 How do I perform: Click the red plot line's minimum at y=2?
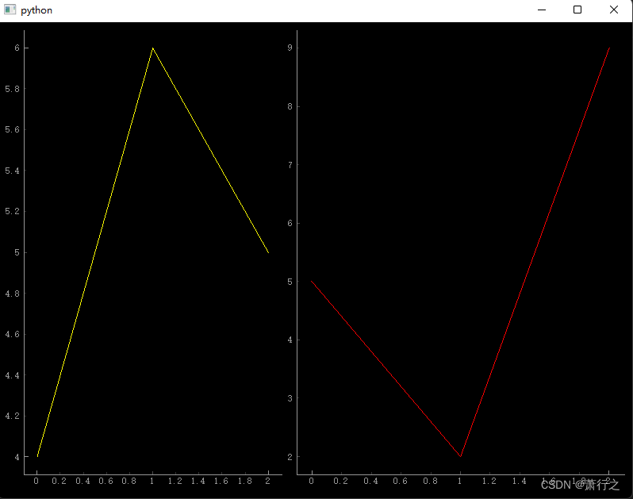pos(461,457)
